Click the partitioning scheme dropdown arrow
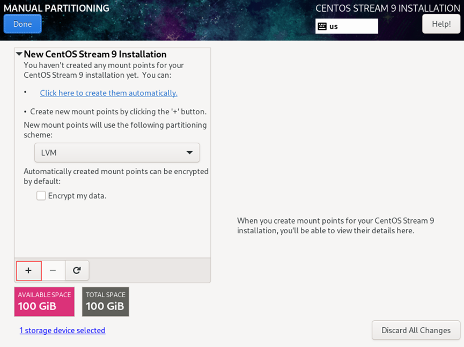Image resolution: width=464 pixels, height=347 pixels. (189, 153)
